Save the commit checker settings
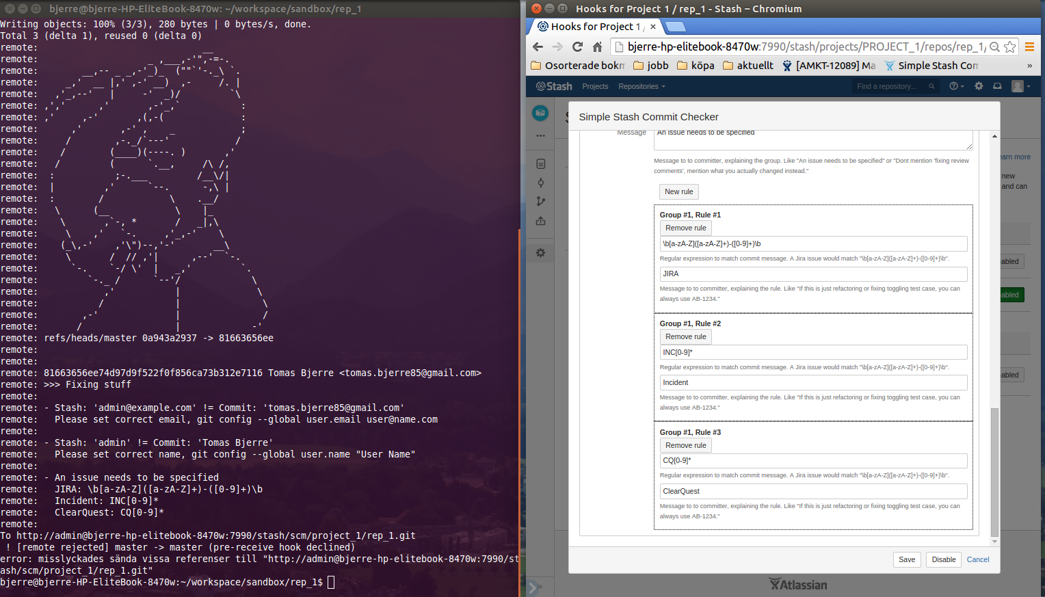 tap(907, 559)
